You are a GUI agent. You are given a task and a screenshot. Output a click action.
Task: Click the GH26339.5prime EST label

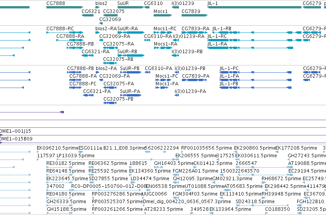click(66, 202)
